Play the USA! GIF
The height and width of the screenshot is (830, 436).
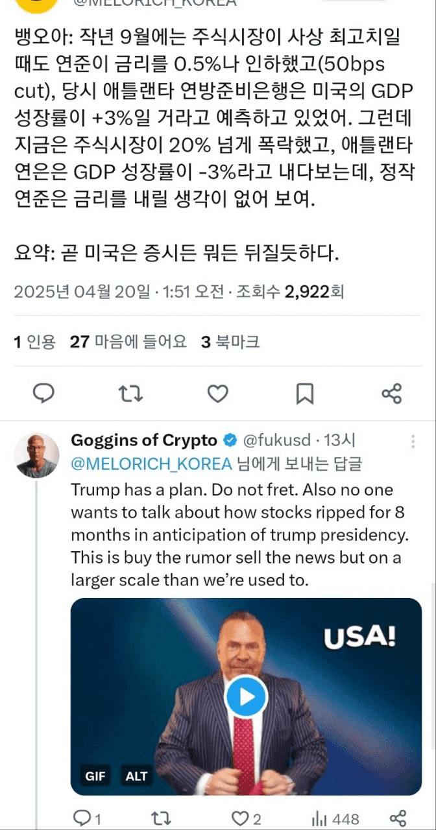click(246, 696)
